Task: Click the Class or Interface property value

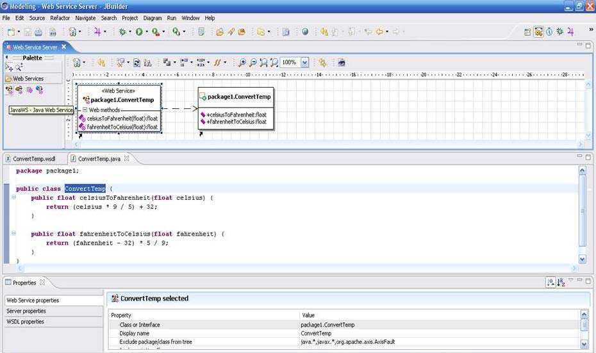Action: 327,325
